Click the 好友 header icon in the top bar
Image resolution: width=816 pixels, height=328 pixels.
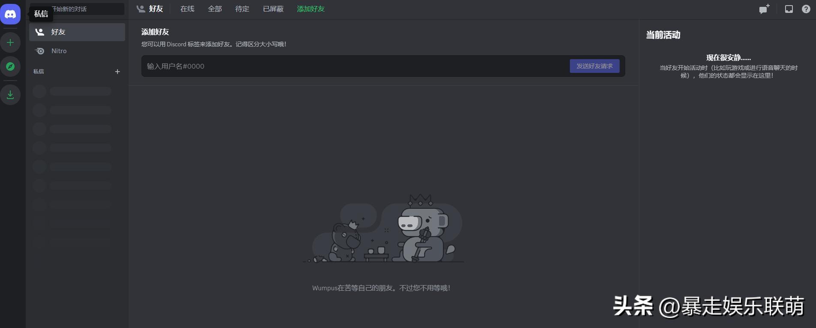(x=141, y=9)
